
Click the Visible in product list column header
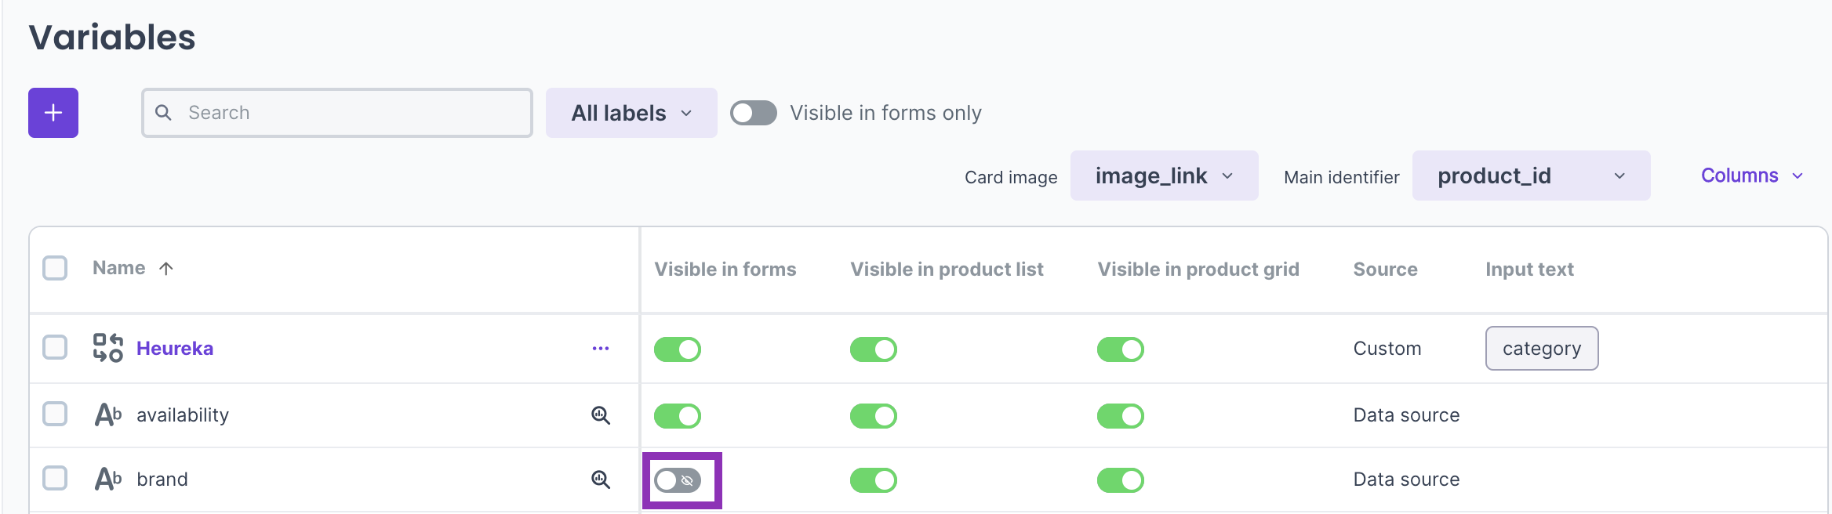[947, 270]
